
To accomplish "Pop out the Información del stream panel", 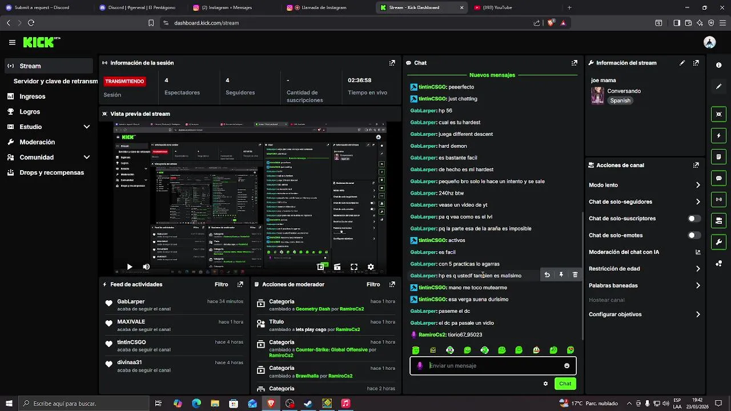I will [x=696, y=63].
